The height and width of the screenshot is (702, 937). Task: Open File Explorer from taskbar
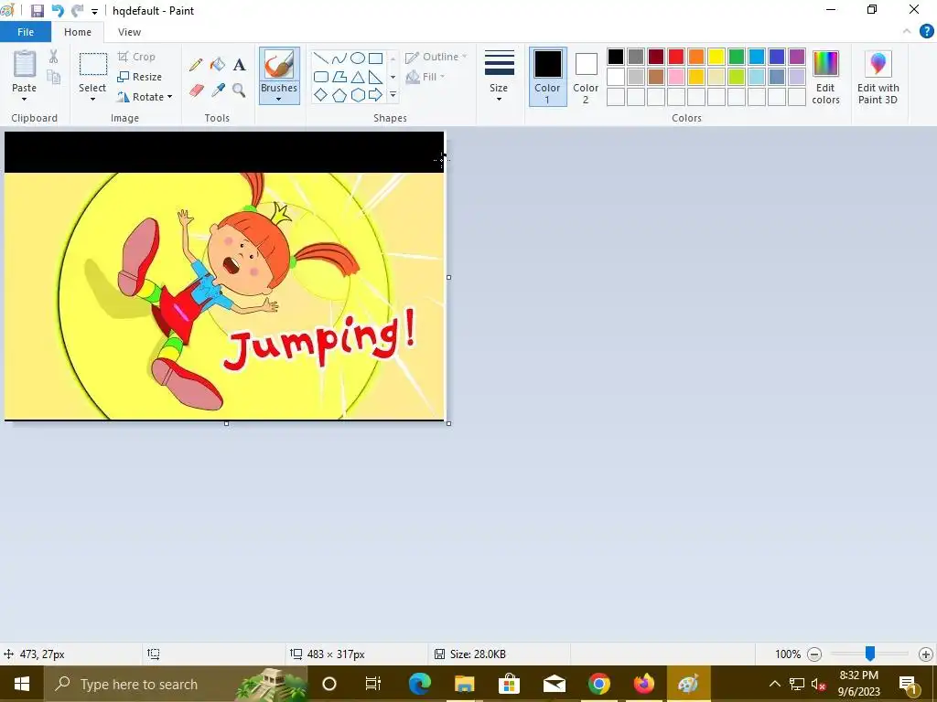pyautogui.click(x=464, y=684)
